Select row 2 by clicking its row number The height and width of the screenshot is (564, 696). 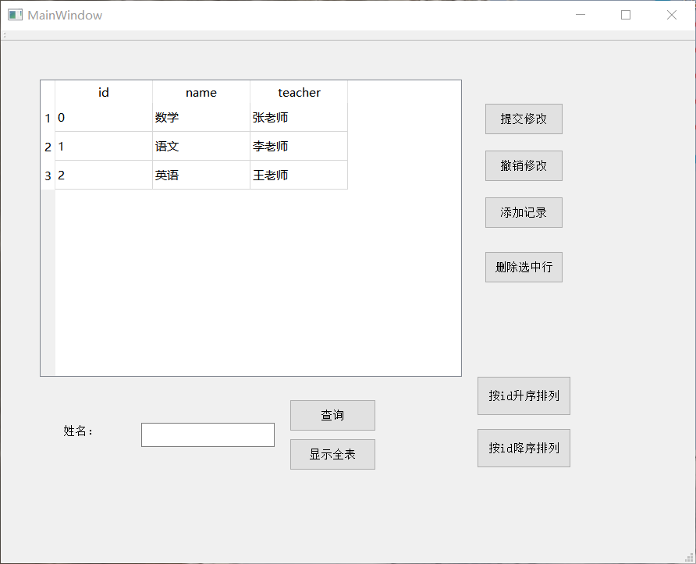(48, 147)
